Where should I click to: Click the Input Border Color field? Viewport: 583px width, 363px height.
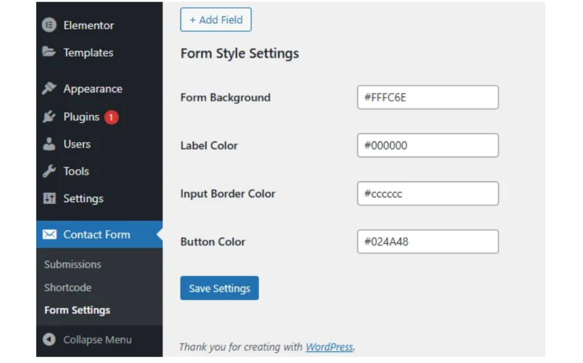tap(428, 194)
